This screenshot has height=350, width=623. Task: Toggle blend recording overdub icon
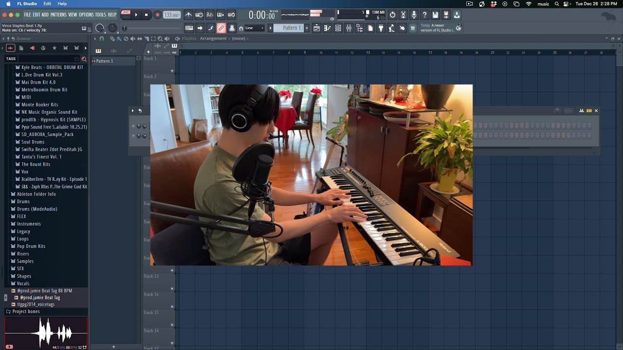tap(220, 15)
